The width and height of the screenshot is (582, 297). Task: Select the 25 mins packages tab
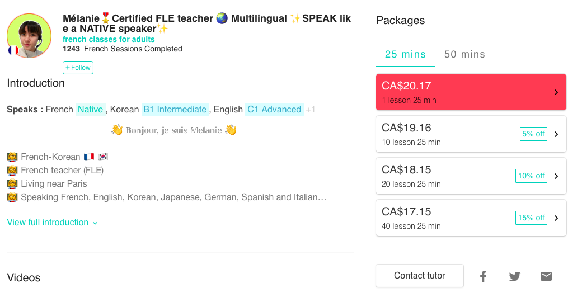(405, 54)
